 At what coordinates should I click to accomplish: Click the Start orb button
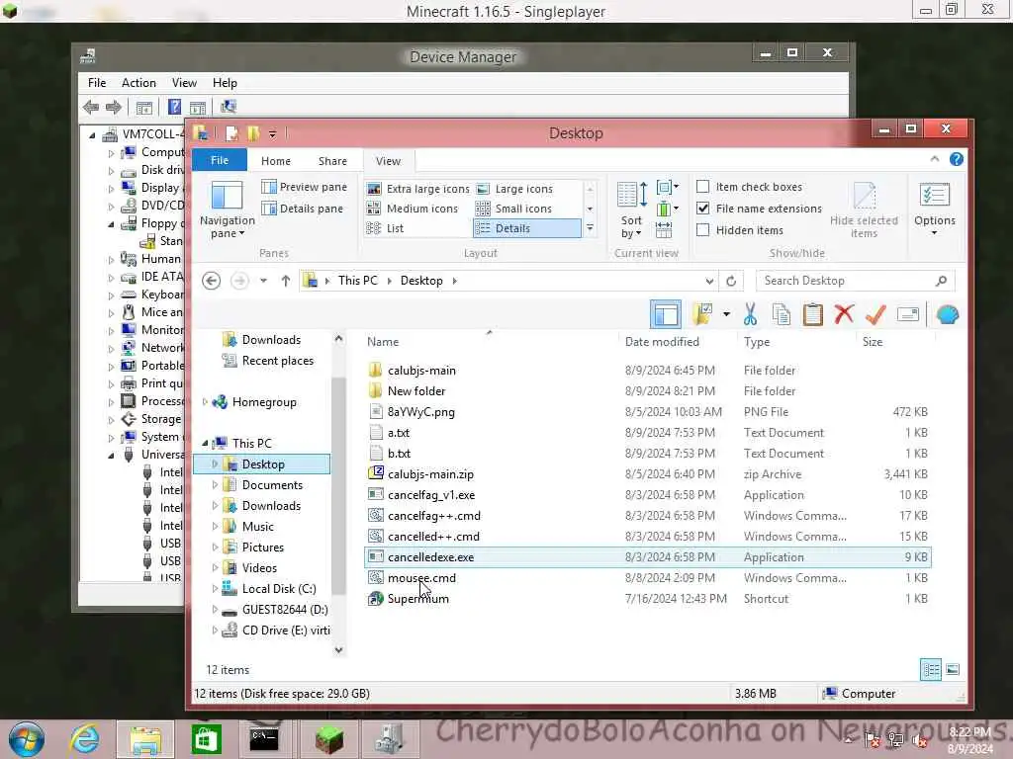(x=27, y=739)
